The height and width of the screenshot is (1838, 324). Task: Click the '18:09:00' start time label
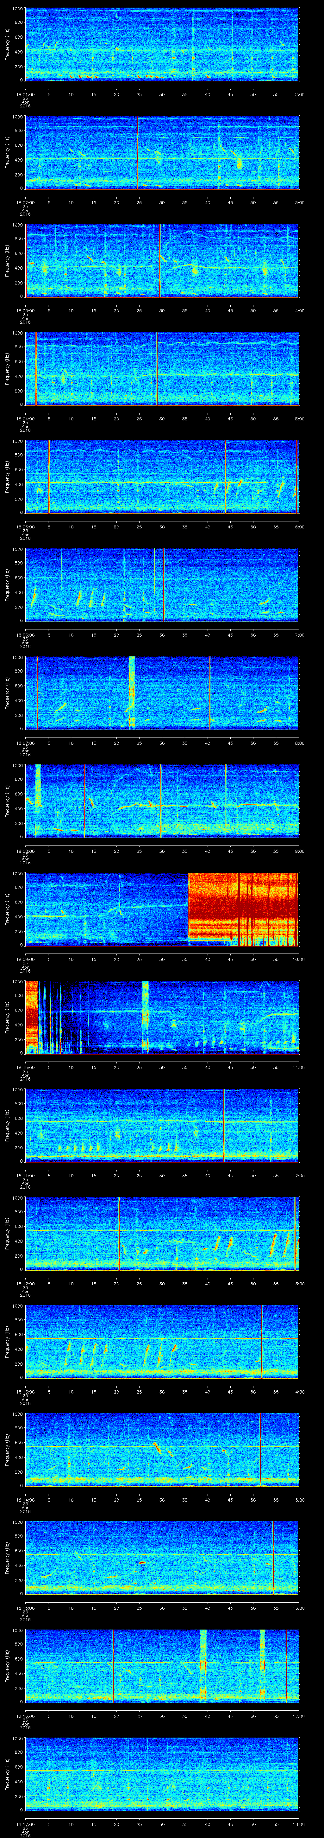click(x=25, y=959)
